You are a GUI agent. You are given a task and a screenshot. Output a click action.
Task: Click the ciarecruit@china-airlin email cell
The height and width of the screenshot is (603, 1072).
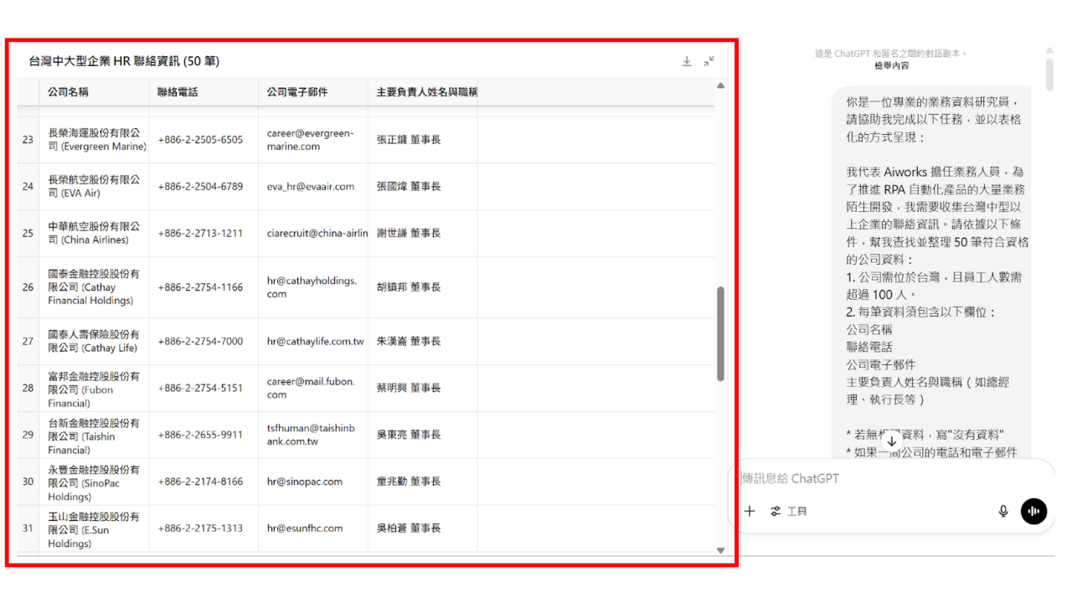(x=313, y=234)
